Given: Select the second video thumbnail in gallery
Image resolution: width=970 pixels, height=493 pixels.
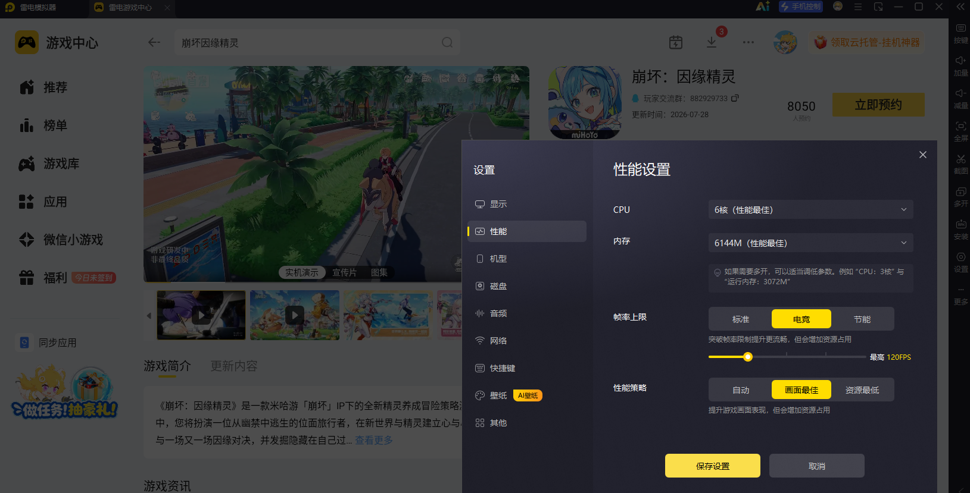Looking at the screenshot, I should coord(295,315).
